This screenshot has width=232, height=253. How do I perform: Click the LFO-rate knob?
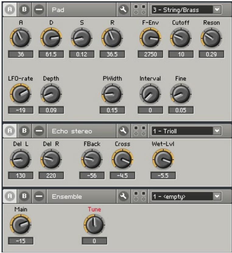click(21, 94)
